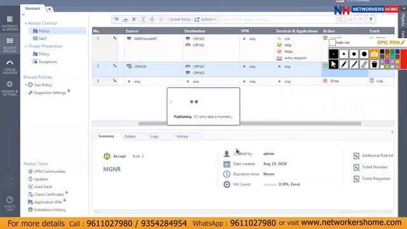Open Security Policies sidebar view
The width and height of the screenshot is (407, 229).
point(10,45)
